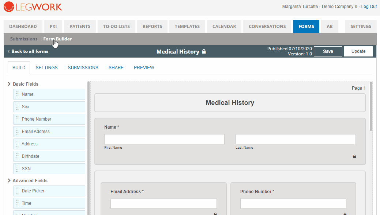This screenshot has height=215, width=380.
Task: Open Submissions in the Forms submenu
Action: point(24,39)
